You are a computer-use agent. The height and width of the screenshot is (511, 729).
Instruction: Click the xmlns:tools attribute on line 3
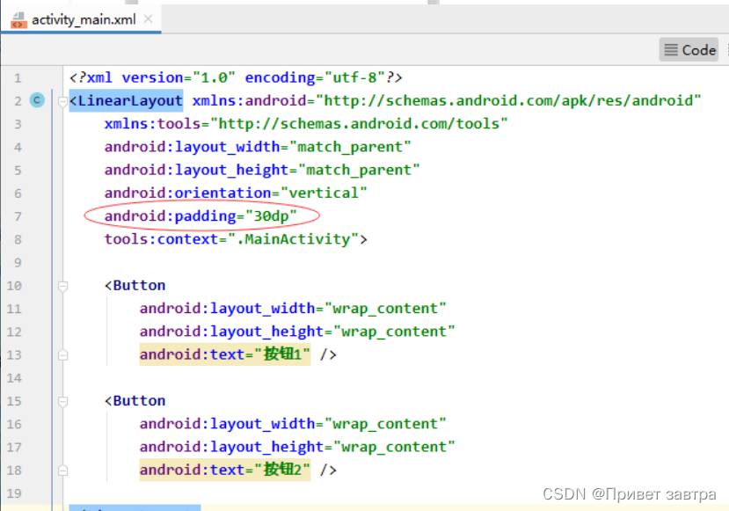tap(306, 124)
